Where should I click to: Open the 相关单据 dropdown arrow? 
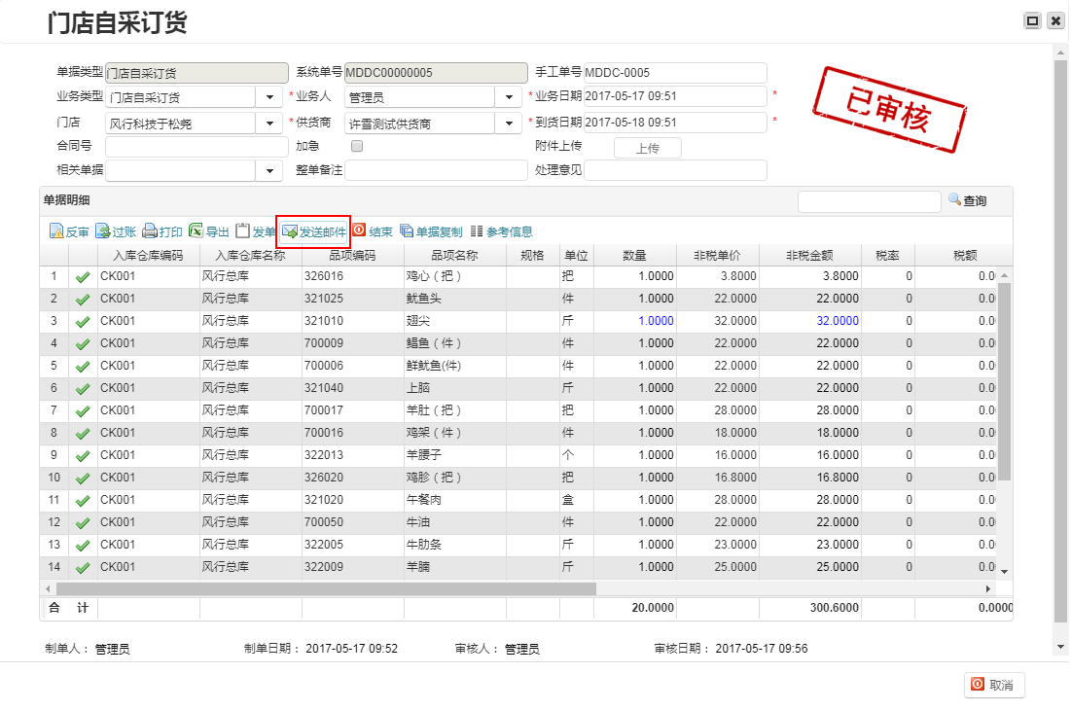[x=269, y=171]
